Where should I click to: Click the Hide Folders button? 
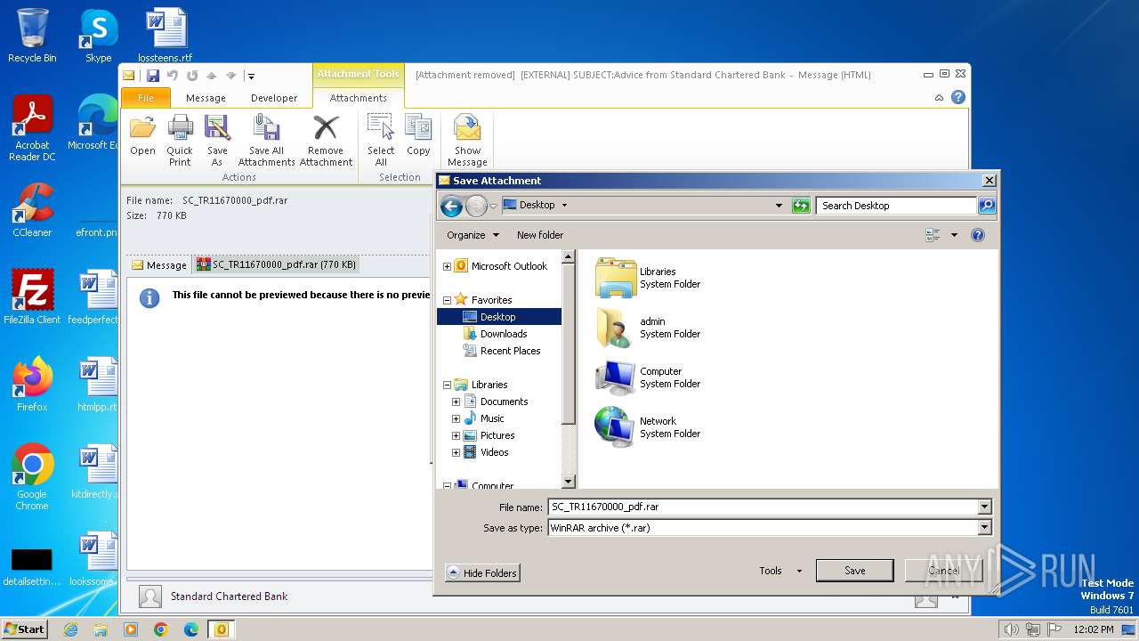[482, 572]
